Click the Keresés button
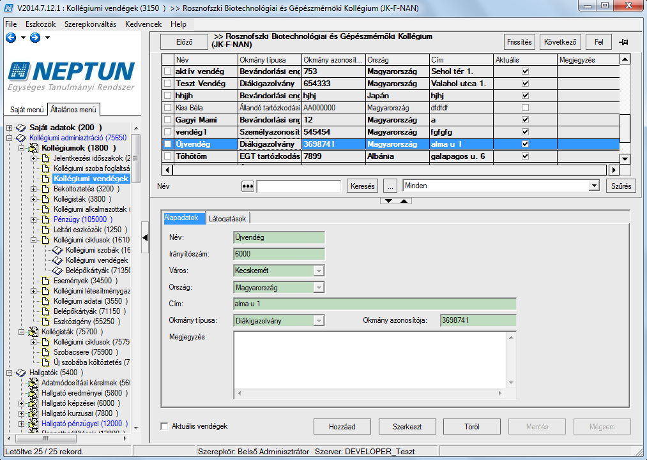Viewport: 647px width, 460px height. pos(363,186)
